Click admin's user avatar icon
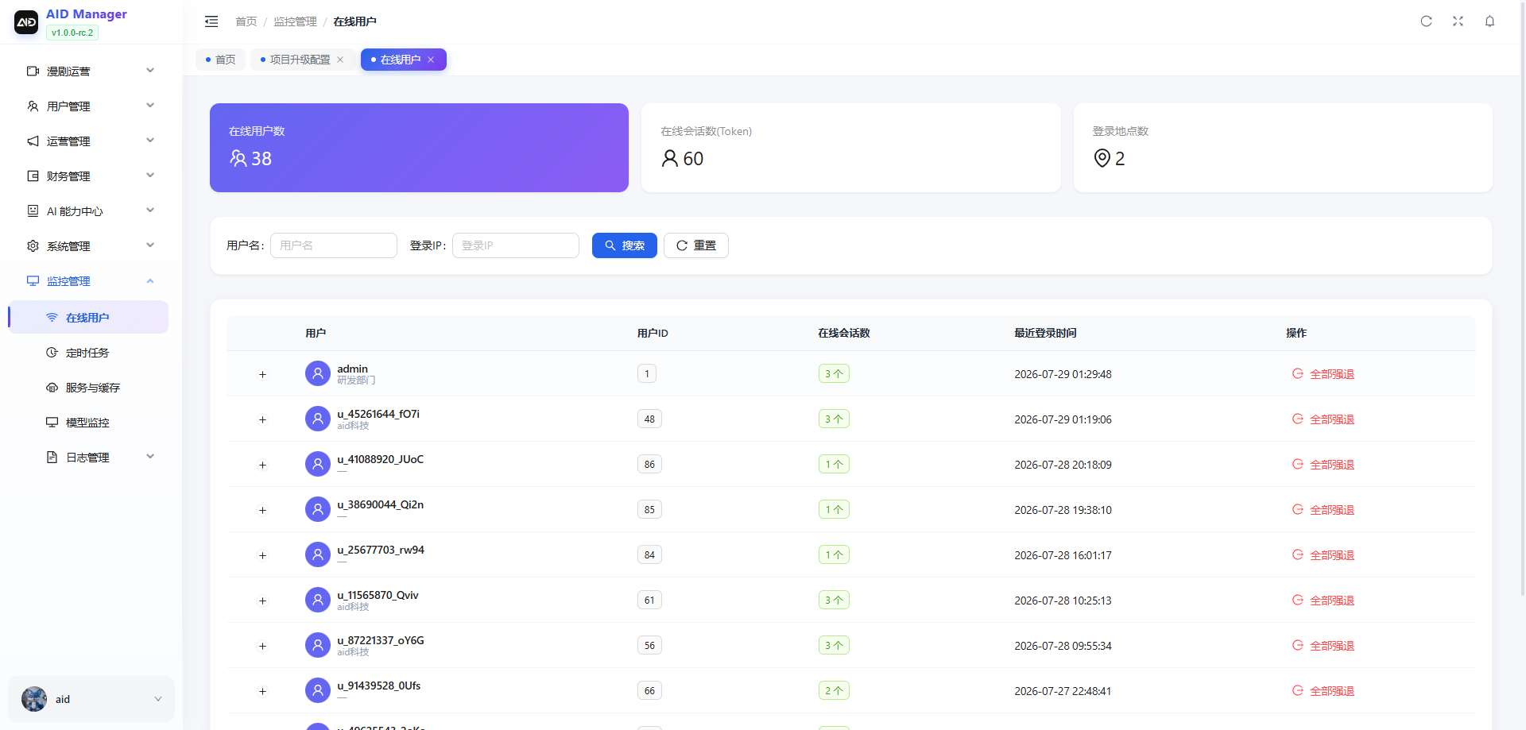 point(318,373)
